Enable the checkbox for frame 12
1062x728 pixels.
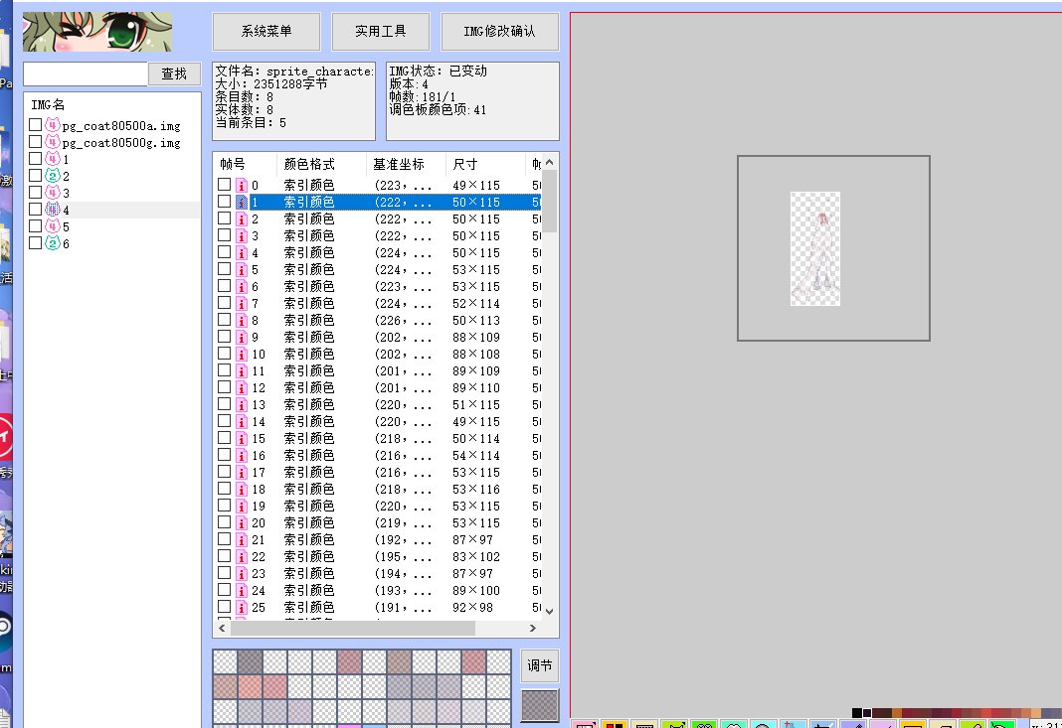pyautogui.click(x=224, y=387)
